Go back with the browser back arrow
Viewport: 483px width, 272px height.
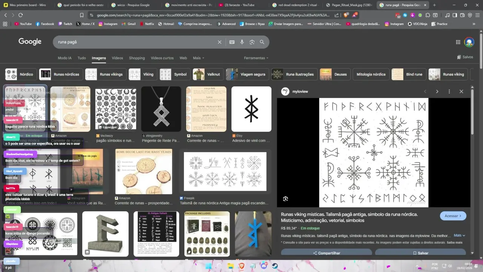coord(5,15)
